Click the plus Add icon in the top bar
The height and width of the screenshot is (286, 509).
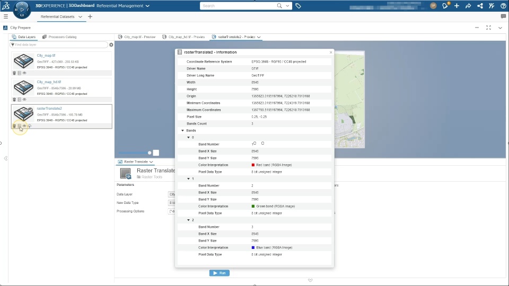(x=457, y=5)
